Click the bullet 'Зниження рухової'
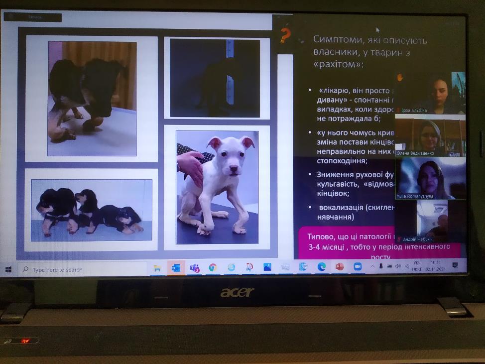Image resolution: width=485 pixels, height=364 pixels. pyautogui.click(x=355, y=184)
